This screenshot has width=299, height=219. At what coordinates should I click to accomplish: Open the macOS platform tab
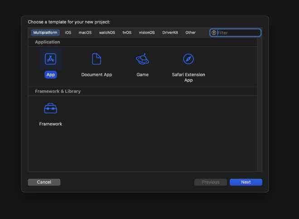coord(85,33)
